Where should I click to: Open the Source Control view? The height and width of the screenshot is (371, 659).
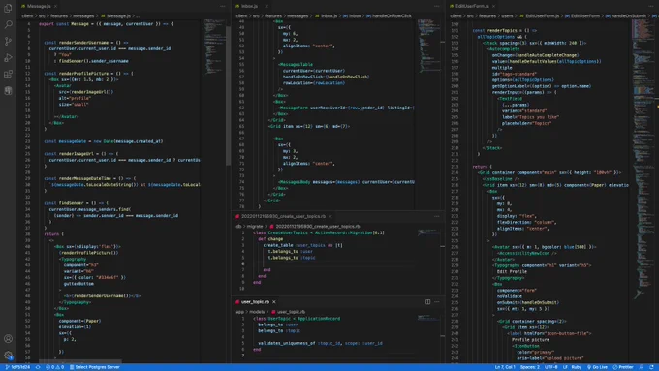click(8, 42)
